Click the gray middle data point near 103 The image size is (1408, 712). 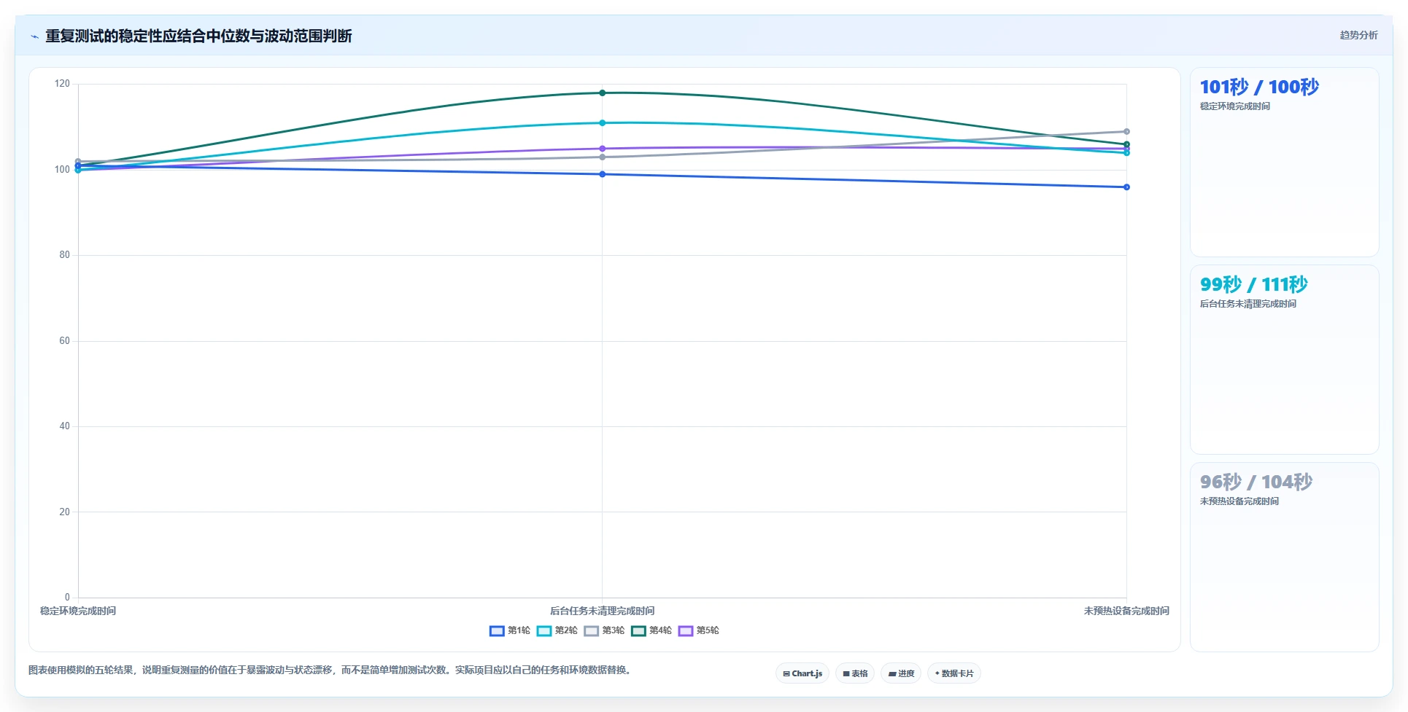[602, 157]
